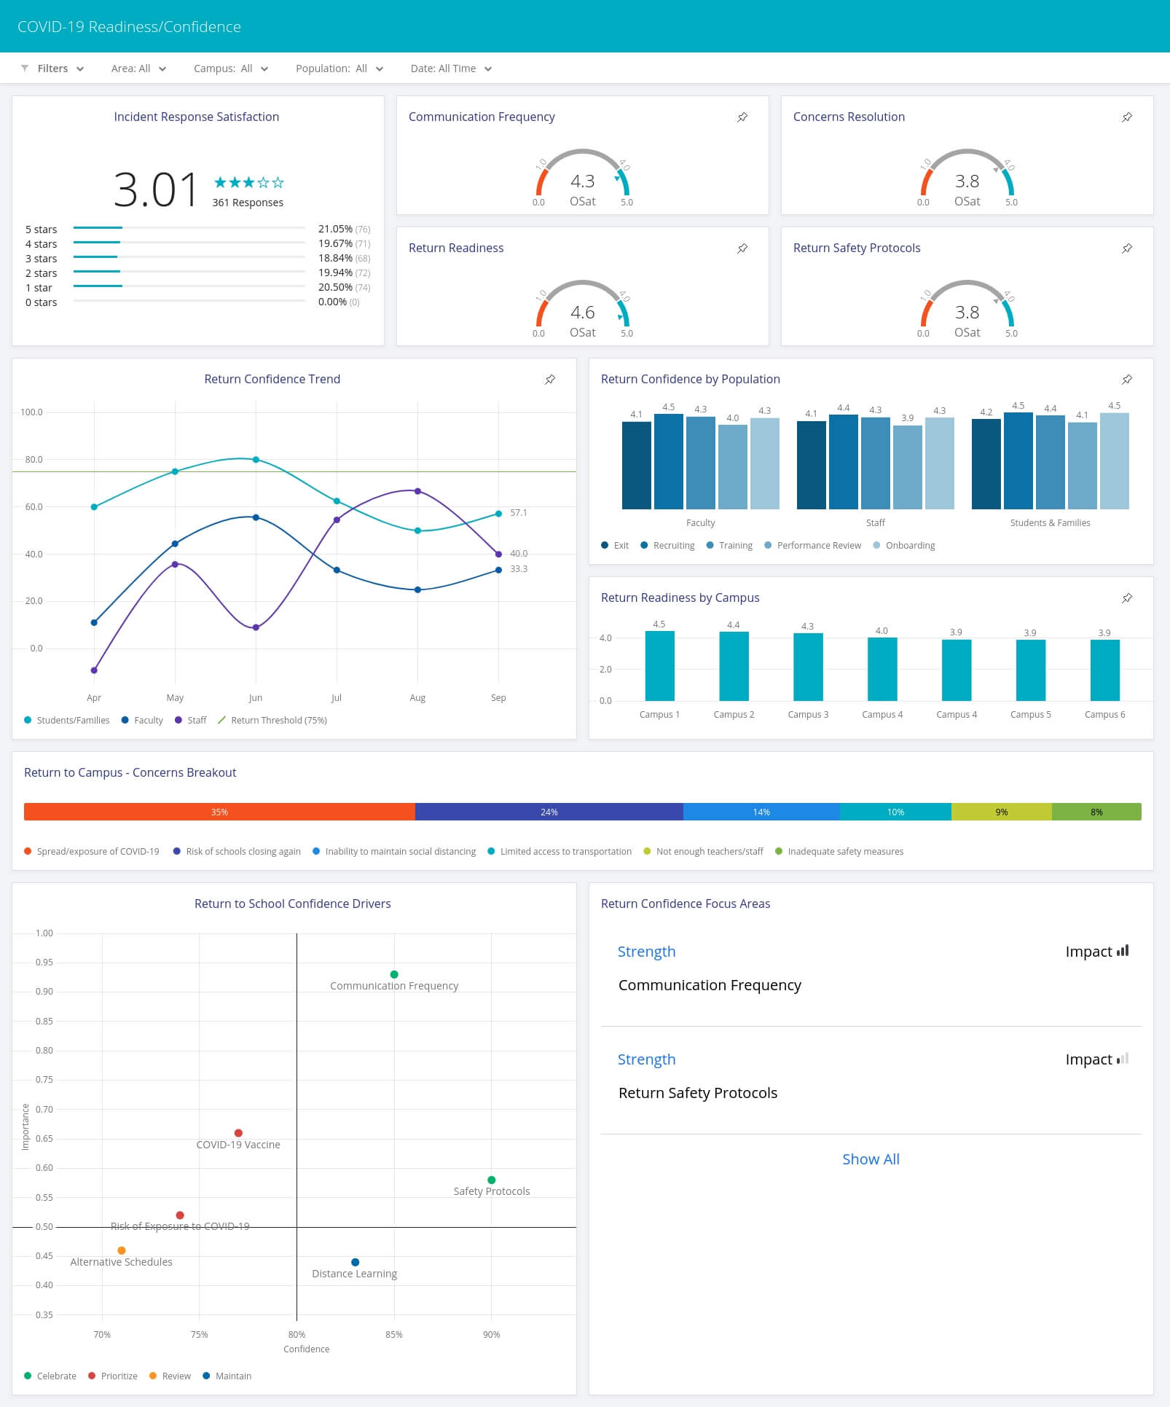The width and height of the screenshot is (1170, 1407).
Task: Toggle Spread/exposure of COVID-19 legend item
Action: point(91,851)
